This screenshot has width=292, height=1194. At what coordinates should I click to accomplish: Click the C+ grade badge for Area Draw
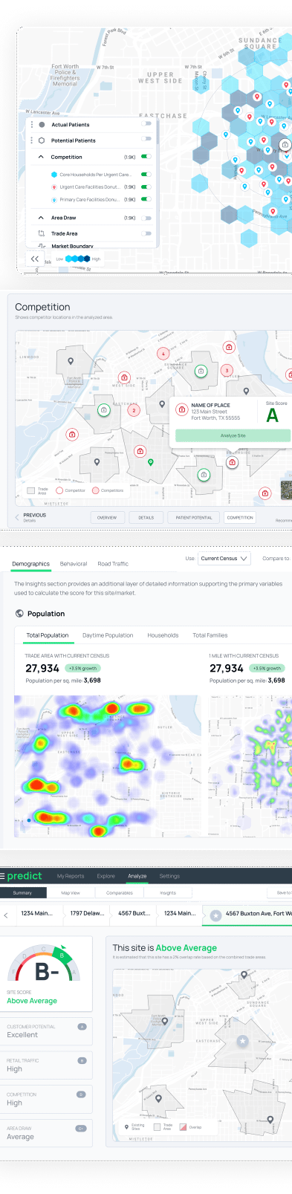pyautogui.click(x=82, y=1128)
